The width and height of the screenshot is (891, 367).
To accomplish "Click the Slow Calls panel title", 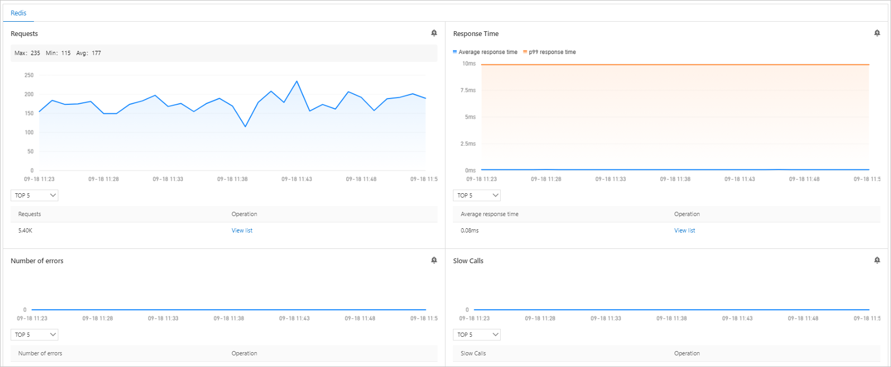I will pos(468,261).
